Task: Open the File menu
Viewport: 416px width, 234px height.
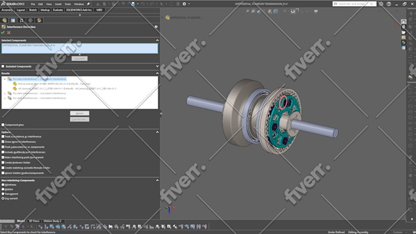Action: click(33, 4)
